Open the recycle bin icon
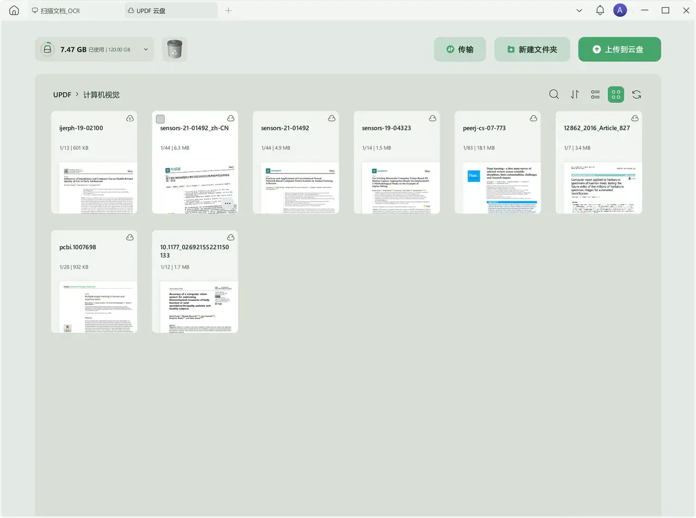Screen dimensions: 696x518 point(174,50)
